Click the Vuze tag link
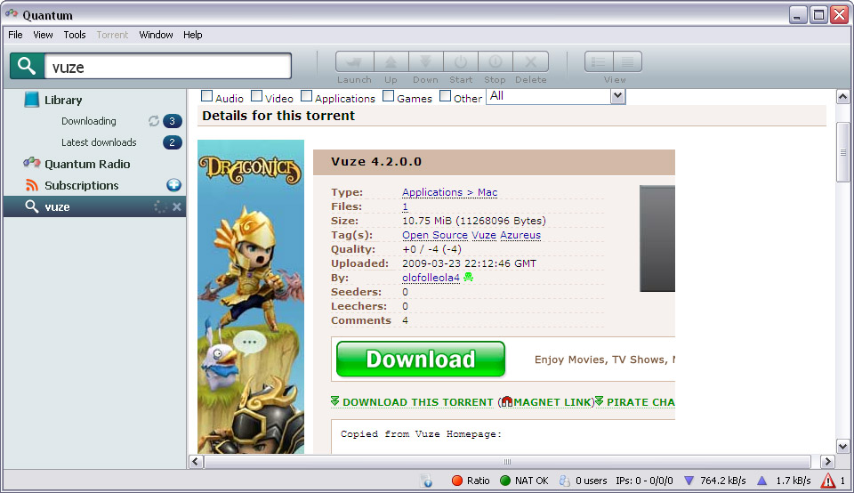The height and width of the screenshot is (493, 854). coord(484,235)
